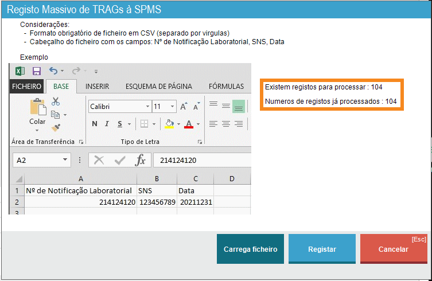Click the Save floppy disk icon

coord(36,71)
